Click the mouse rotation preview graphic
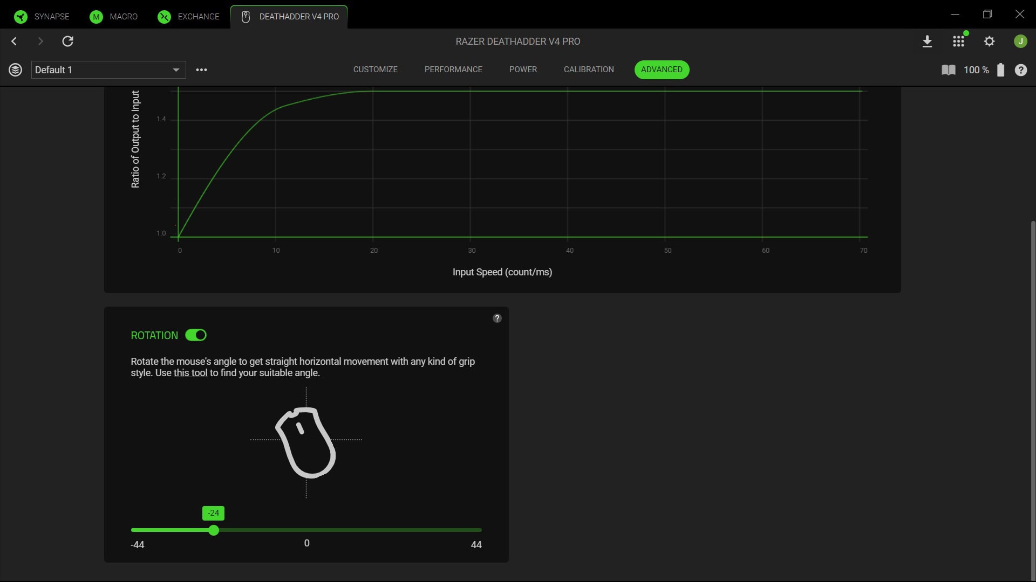The width and height of the screenshot is (1036, 582). pos(306,442)
